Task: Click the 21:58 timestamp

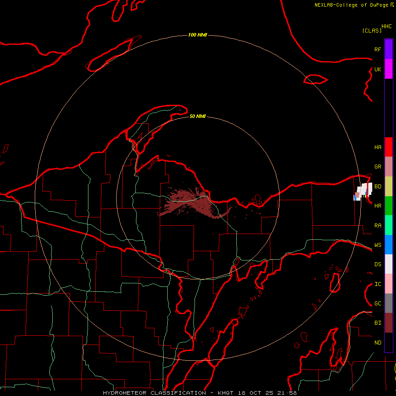Action: click(287, 393)
